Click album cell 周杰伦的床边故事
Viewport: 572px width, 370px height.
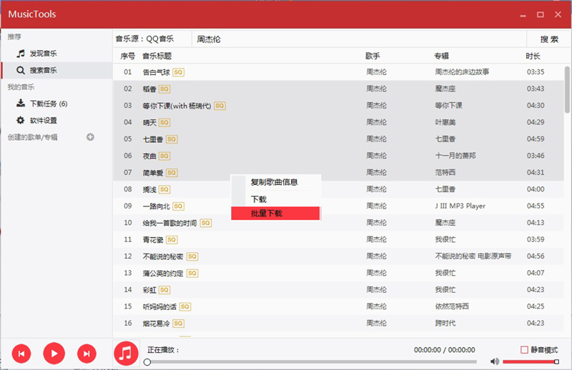click(x=462, y=72)
